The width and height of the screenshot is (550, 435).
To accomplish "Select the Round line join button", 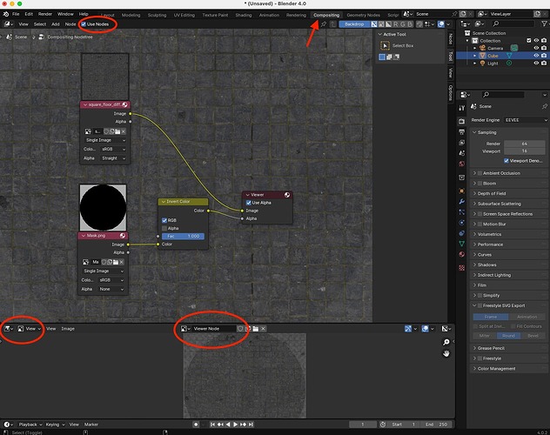I will (508, 336).
